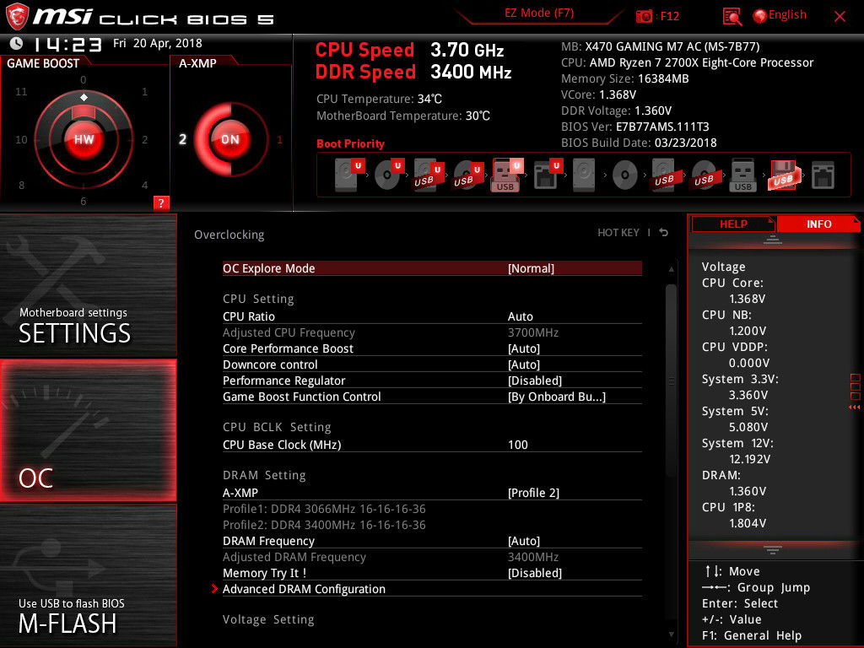Select A-XMP profile 2
This screenshot has width=864, height=648.
pyautogui.click(x=182, y=139)
